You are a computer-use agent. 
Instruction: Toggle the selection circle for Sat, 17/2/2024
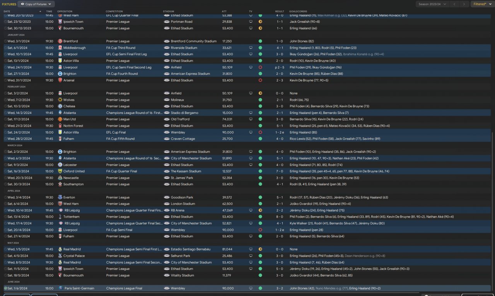pos(5,119)
